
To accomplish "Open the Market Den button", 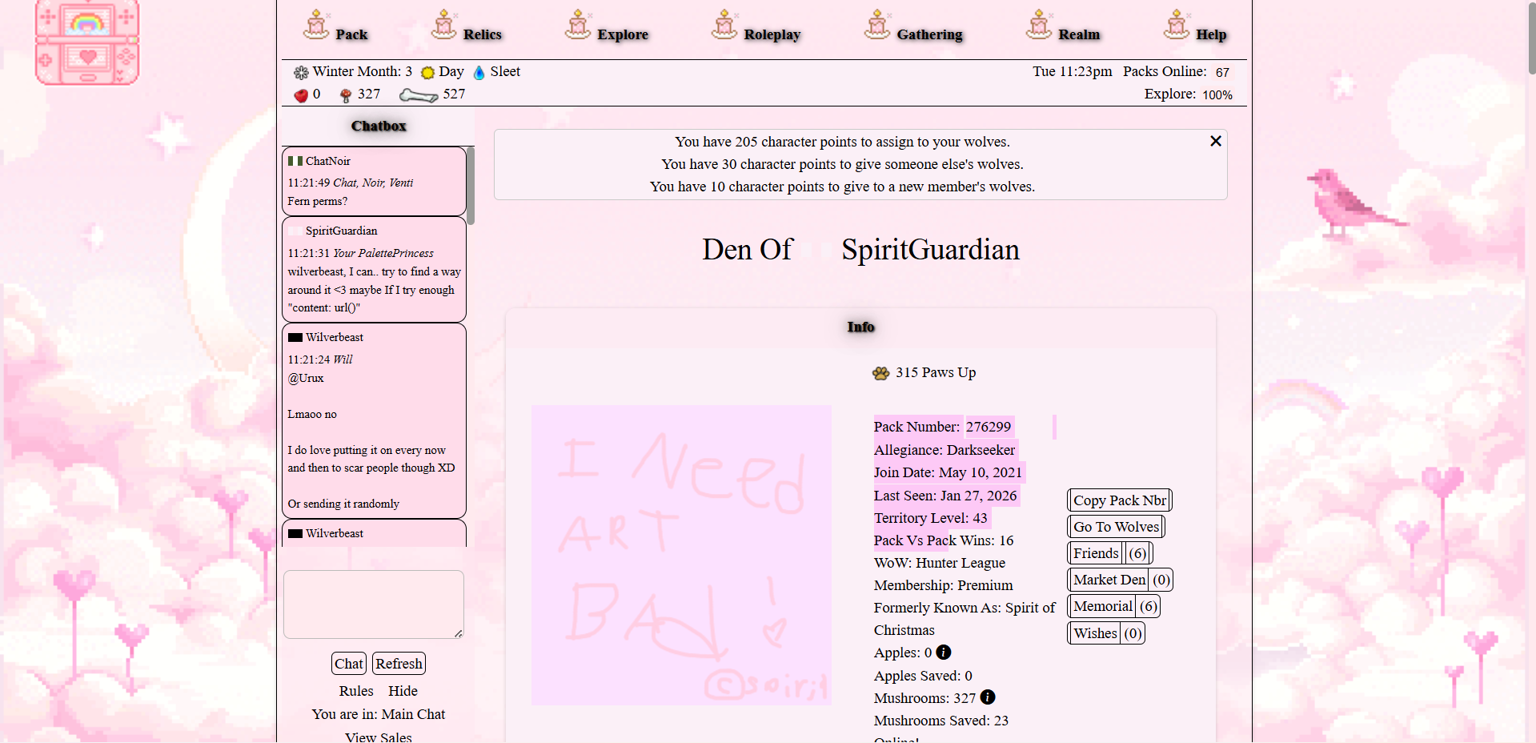I will pyautogui.click(x=1121, y=580).
